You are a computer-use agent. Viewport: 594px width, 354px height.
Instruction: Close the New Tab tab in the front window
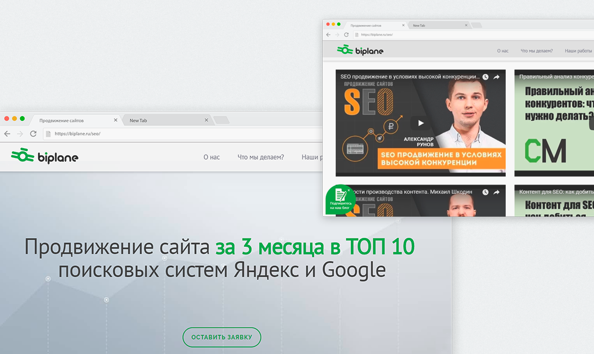coord(466,26)
